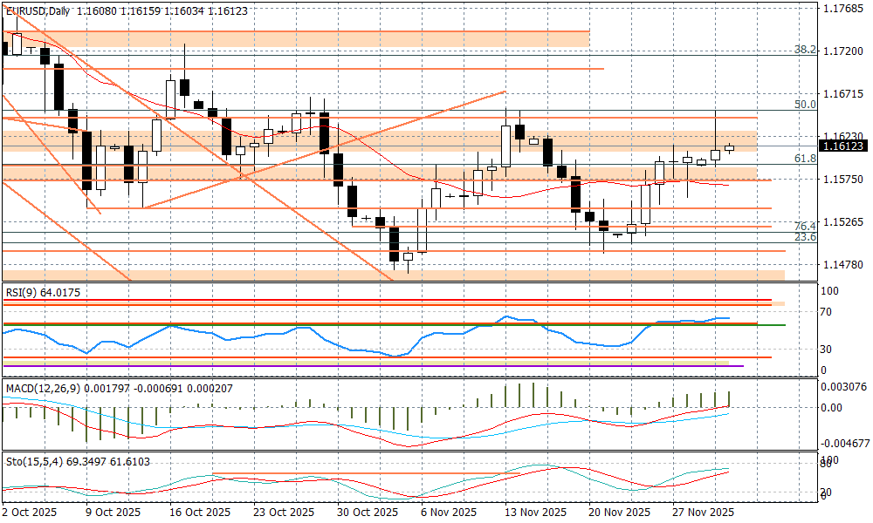
Task: Click the 50.0 Fibonacci level label
Action: [x=804, y=105]
